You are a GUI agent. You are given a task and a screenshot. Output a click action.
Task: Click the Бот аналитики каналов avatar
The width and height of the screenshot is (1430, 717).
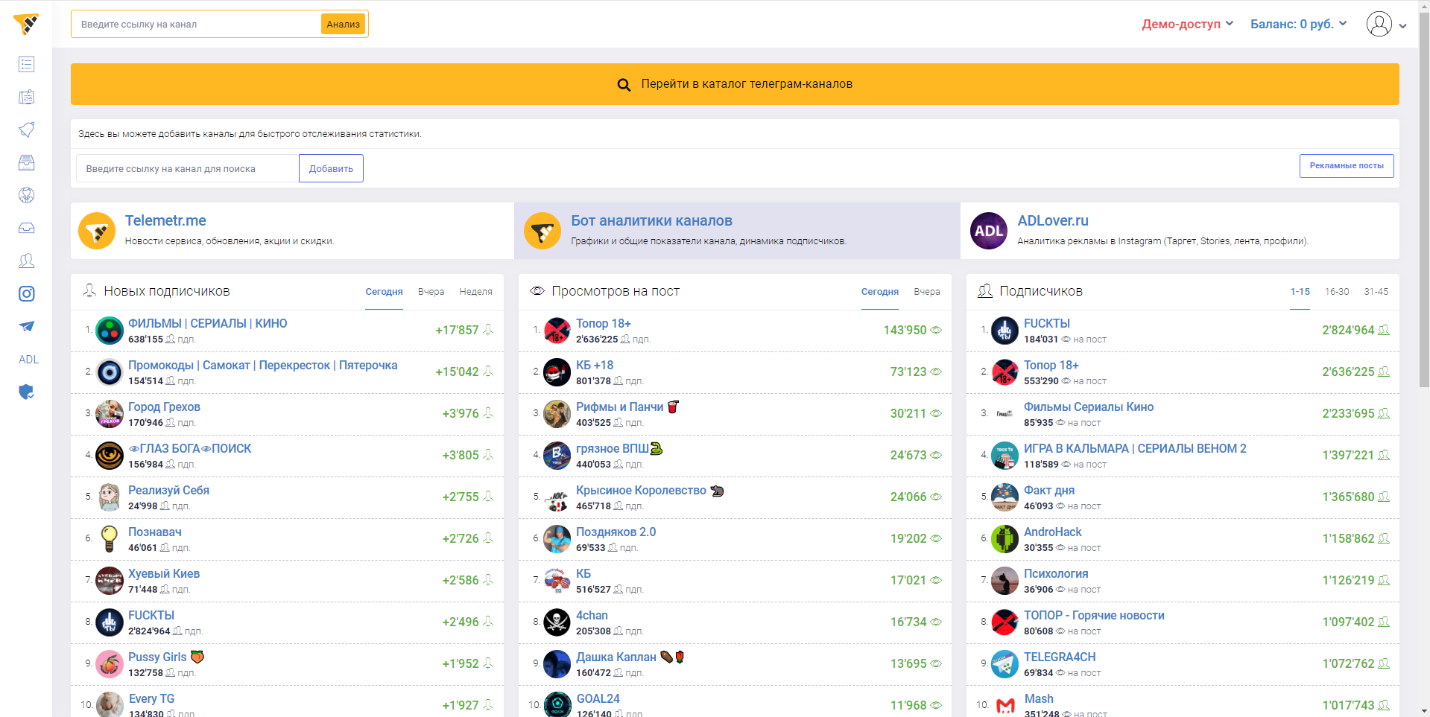(x=542, y=231)
